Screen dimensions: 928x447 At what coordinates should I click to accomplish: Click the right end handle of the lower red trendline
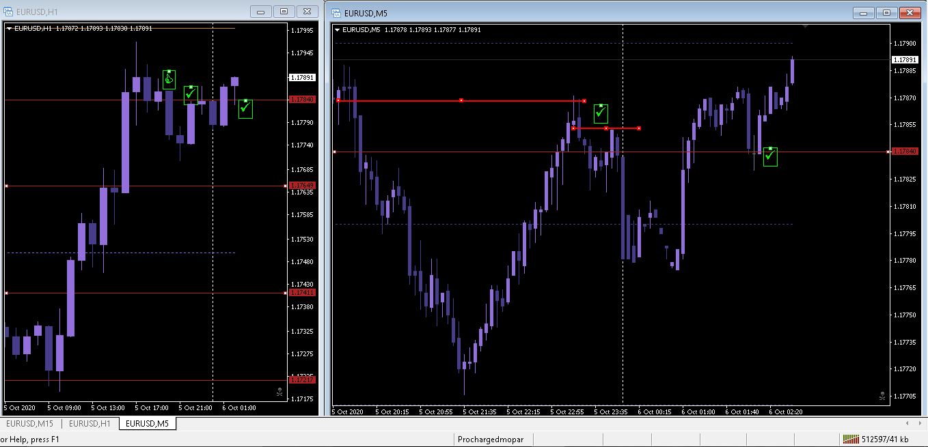point(639,128)
